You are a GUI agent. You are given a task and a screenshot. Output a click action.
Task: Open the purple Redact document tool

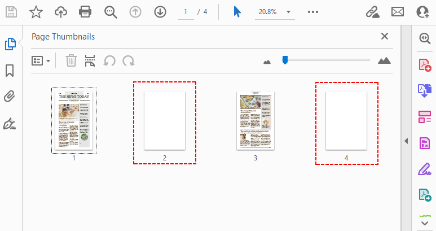[425, 143]
